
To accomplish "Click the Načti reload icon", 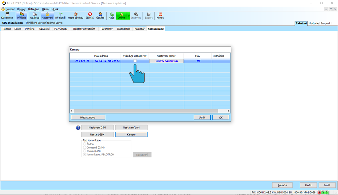I will (x=112, y=16).
